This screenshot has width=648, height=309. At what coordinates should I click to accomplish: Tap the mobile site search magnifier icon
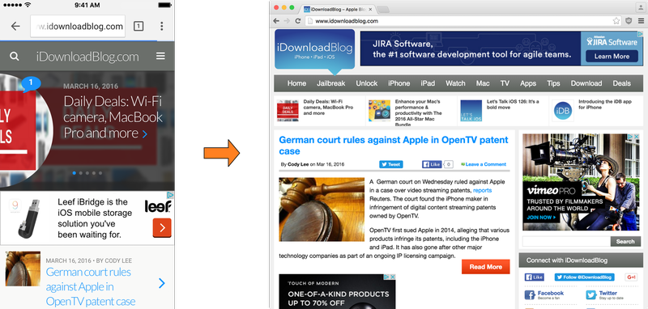tap(14, 56)
